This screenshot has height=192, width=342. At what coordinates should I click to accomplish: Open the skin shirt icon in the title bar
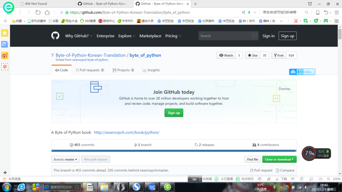pyautogui.click(x=310, y=4)
